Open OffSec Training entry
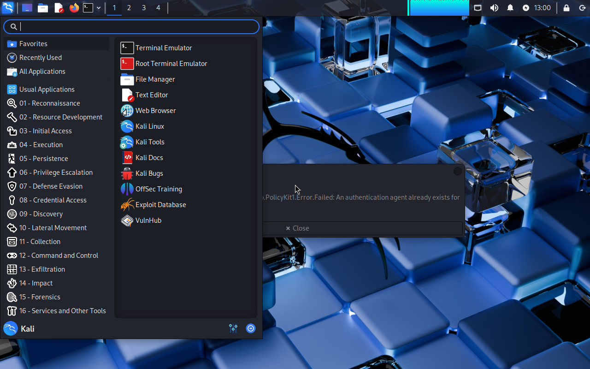The image size is (590, 369). click(x=185, y=189)
